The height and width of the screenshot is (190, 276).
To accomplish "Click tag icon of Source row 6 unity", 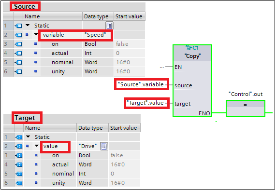I will point(18,71).
